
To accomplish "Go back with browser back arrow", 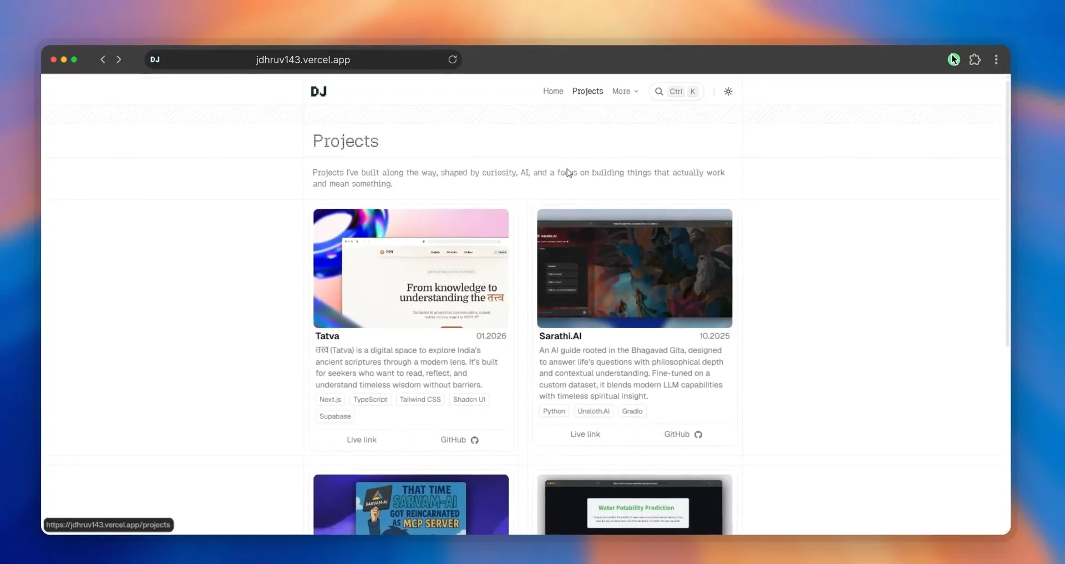I will click(103, 59).
